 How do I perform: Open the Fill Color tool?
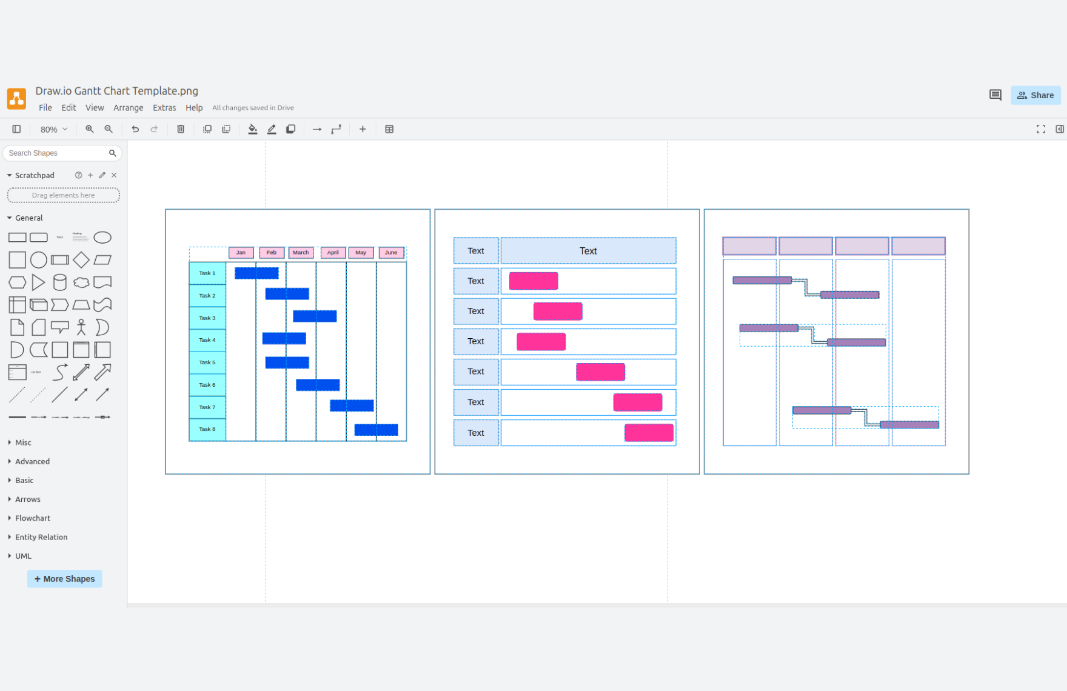click(x=253, y=129)
